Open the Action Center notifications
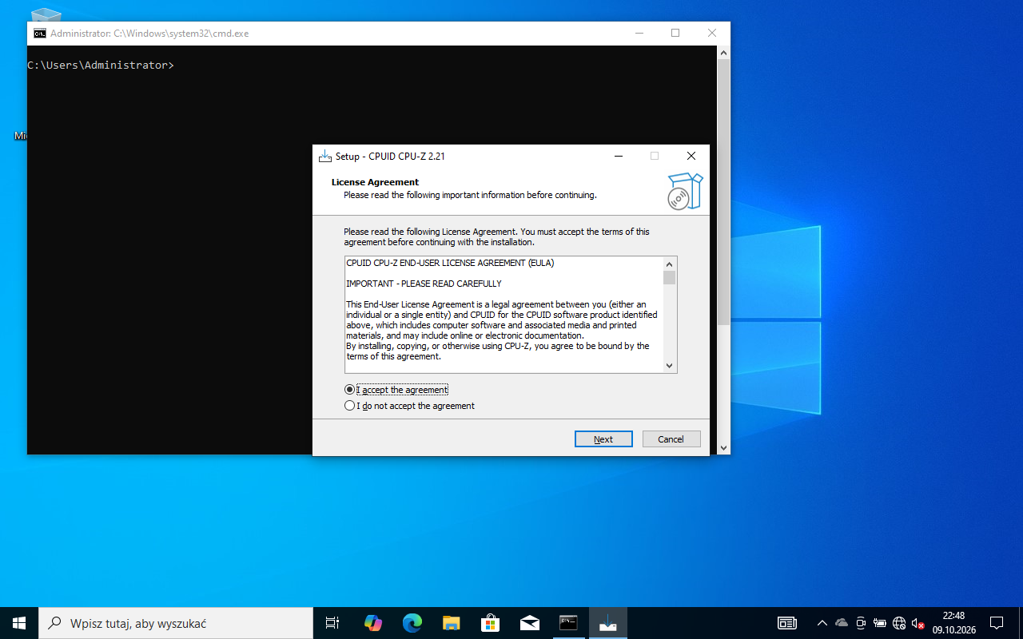The width and height of the screenshot is (1023, 639). pos(997,623)
